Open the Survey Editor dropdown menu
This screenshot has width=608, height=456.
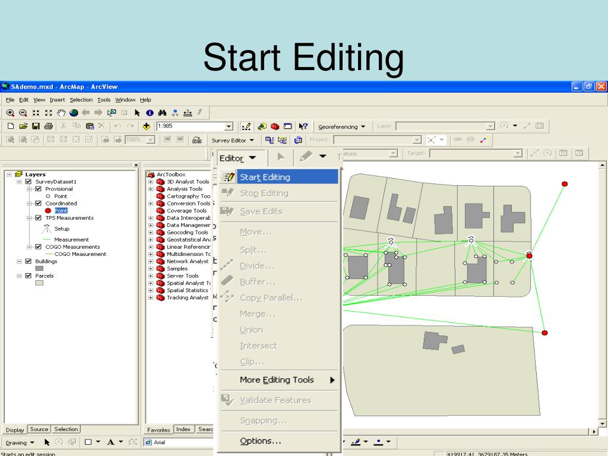click(233, 140)
